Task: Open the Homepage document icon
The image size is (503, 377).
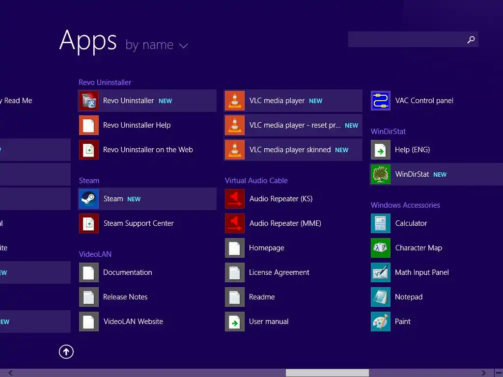Action: click(x=235, y=248)
